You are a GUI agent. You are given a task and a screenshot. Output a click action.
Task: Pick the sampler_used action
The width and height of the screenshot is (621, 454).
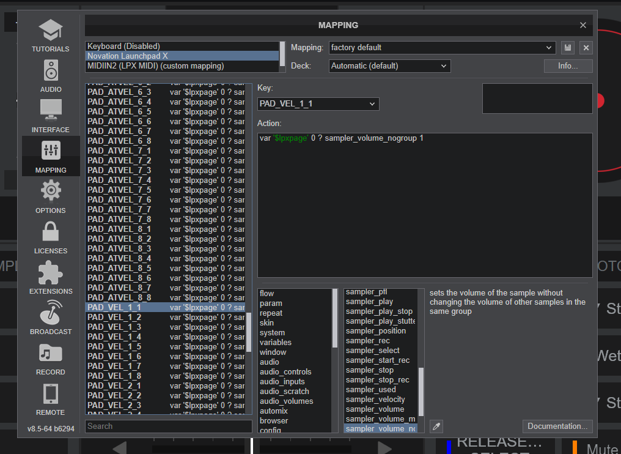381,389
